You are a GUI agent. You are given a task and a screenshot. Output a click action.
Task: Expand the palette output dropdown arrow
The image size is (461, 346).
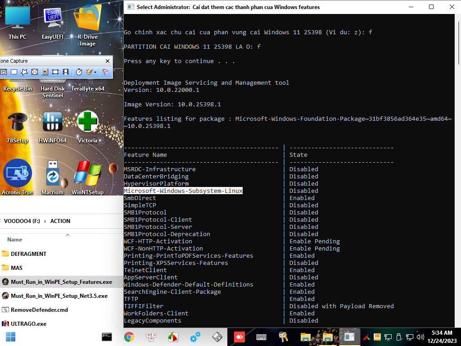tap(95, 72)
